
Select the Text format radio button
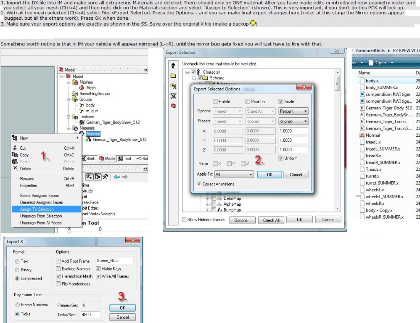click(x=17, y=261)
